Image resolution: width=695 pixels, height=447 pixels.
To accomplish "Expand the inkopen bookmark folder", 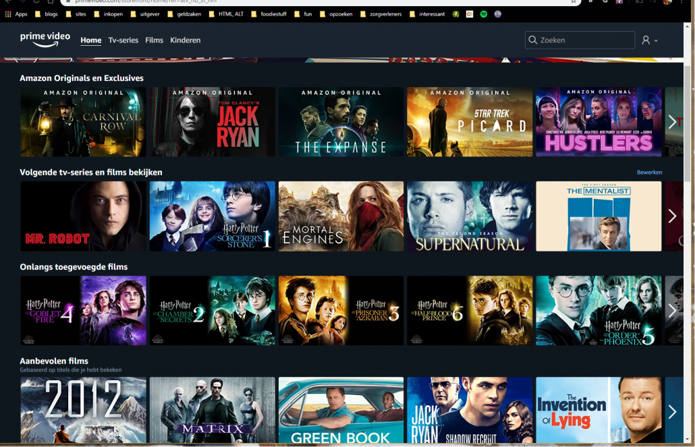I will pyautogui.click(x=109, y=14).
